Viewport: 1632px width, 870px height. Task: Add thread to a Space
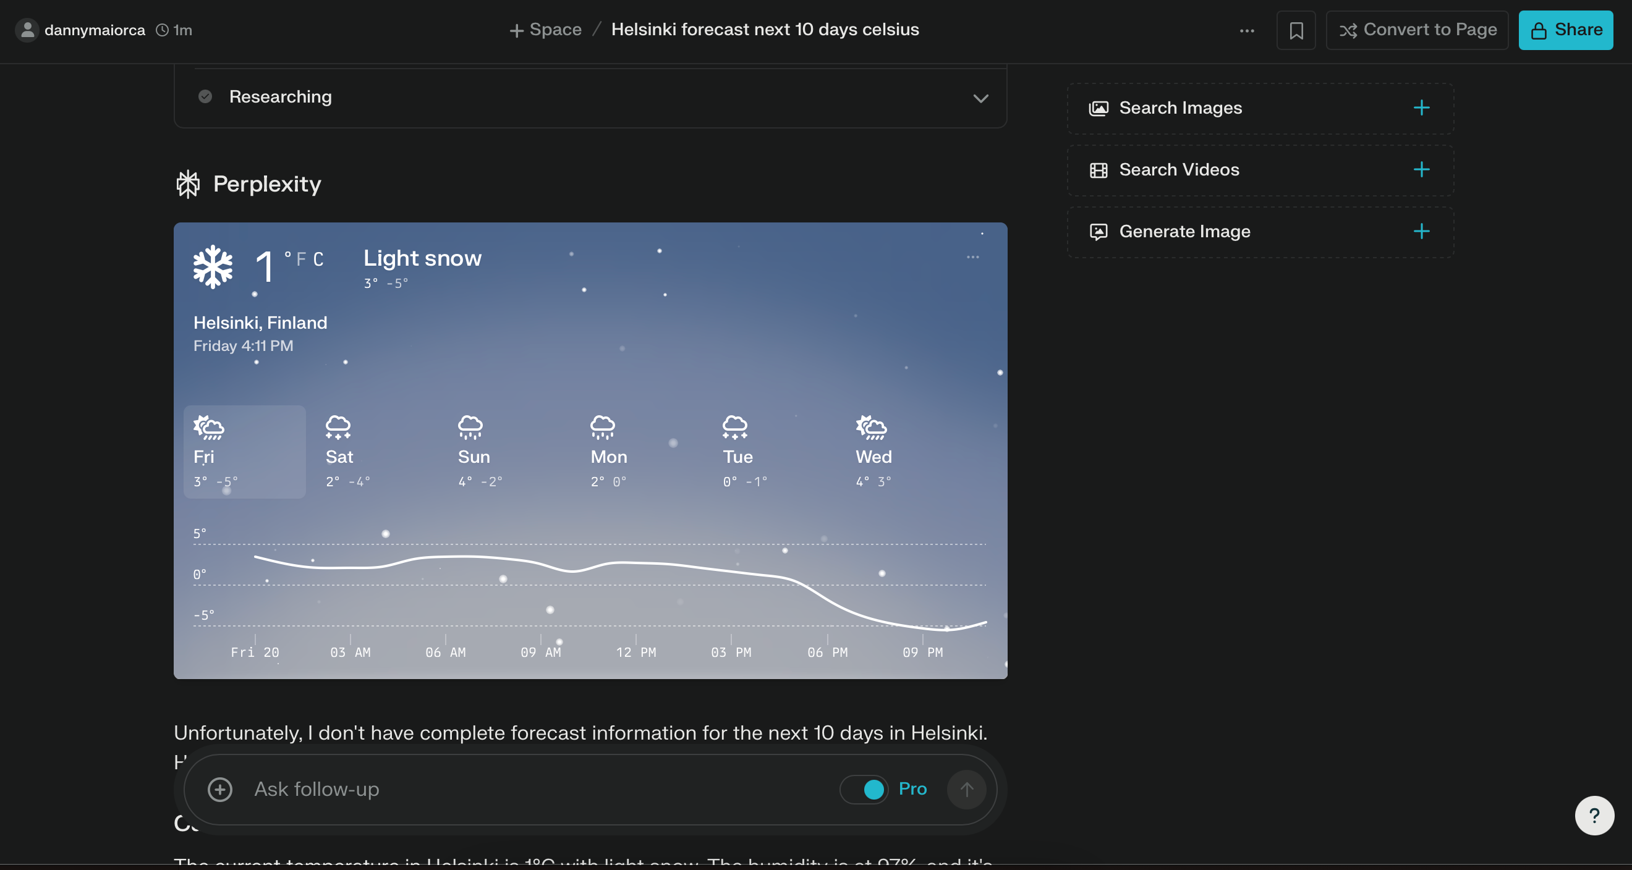click(x=545, y=30)
